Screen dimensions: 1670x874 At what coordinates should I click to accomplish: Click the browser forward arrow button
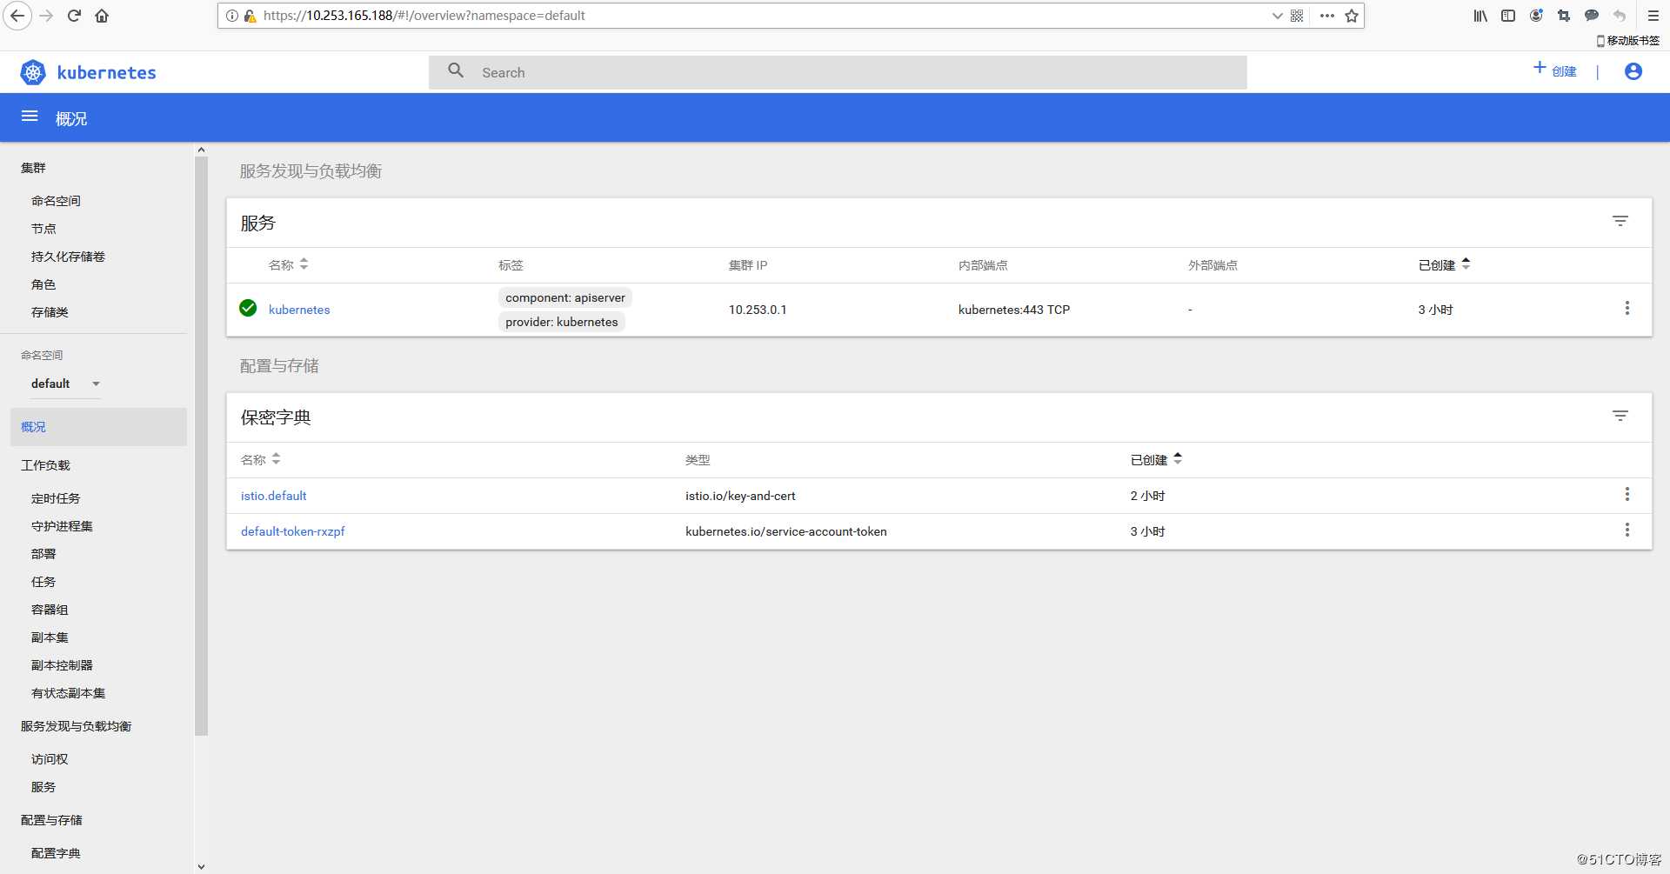point(46,16)
